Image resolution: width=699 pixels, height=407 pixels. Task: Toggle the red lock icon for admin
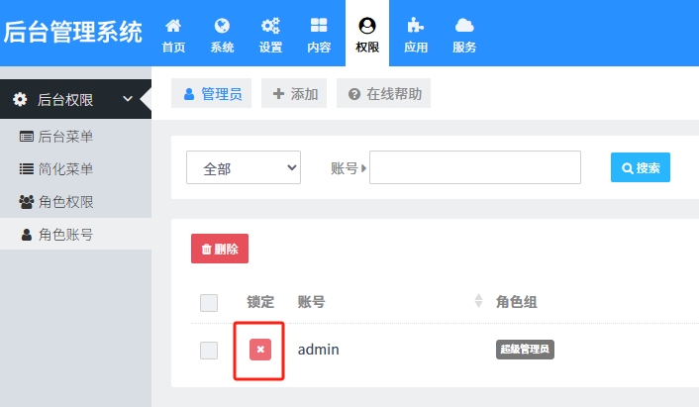click(x=259, y=350)
